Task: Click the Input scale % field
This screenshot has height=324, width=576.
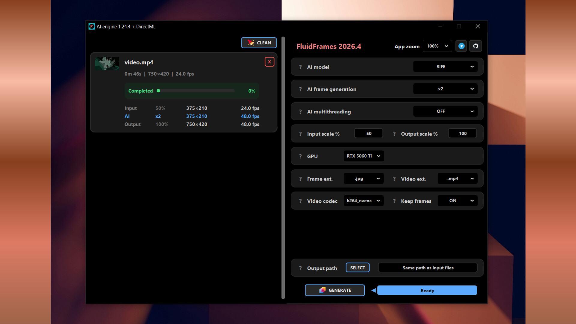Action: pyautogui.click(x=369, y=133)
